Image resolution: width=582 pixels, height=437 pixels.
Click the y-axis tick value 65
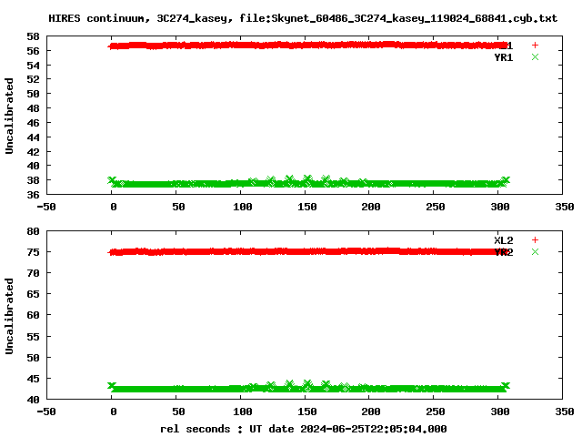coord(33,294)
